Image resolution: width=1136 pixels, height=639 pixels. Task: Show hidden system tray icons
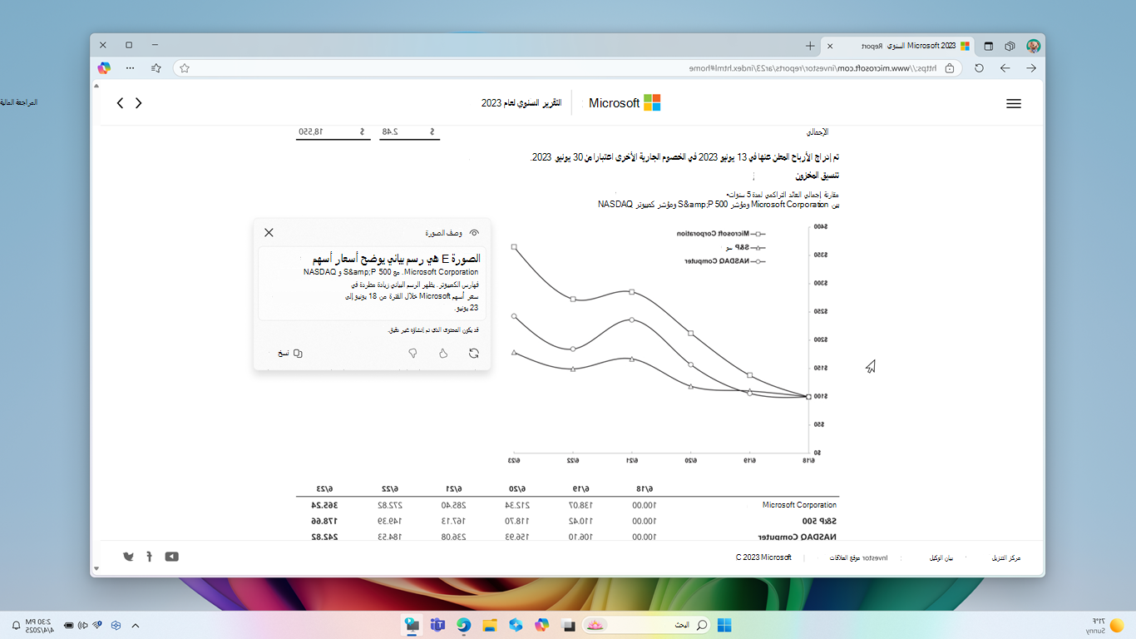tap(136, 625)
